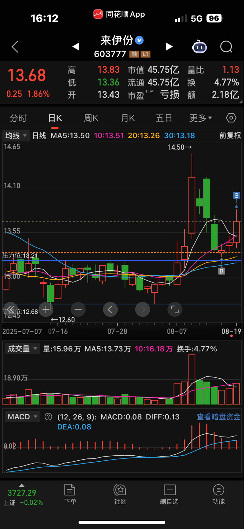244x529 pixels.
Task: Switch to 五日 tab
Action: [x=164, y=118]
